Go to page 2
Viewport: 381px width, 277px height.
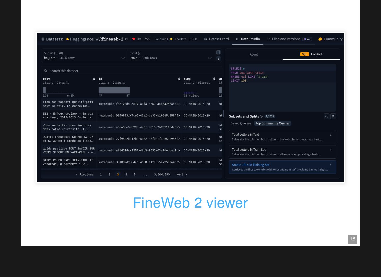coord(109,175)
